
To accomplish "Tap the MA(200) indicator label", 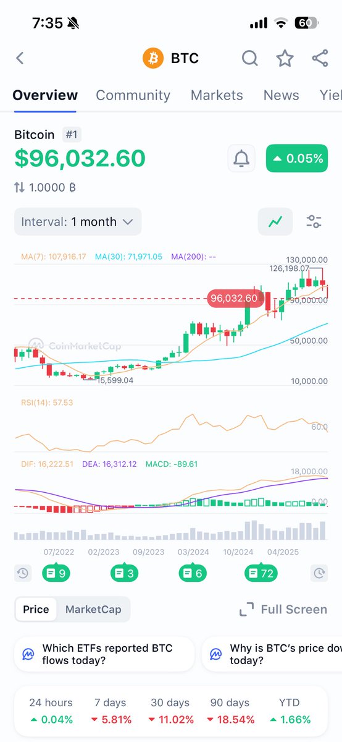I will click(x=193, y=256).
